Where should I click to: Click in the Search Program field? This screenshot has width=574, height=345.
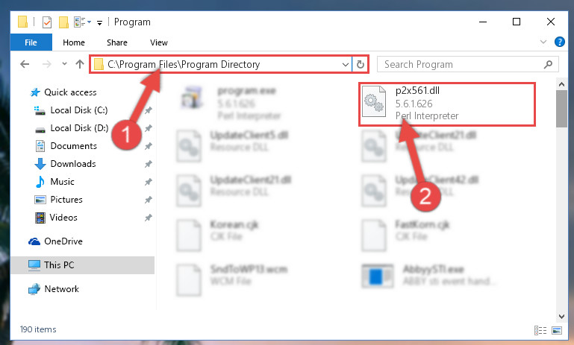(463, 65)
